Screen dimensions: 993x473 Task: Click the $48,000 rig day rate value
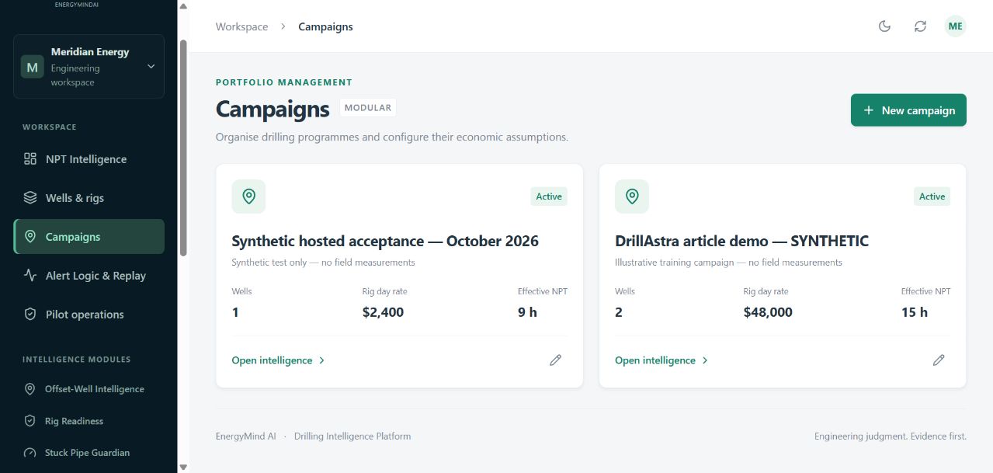pos(768,312)
